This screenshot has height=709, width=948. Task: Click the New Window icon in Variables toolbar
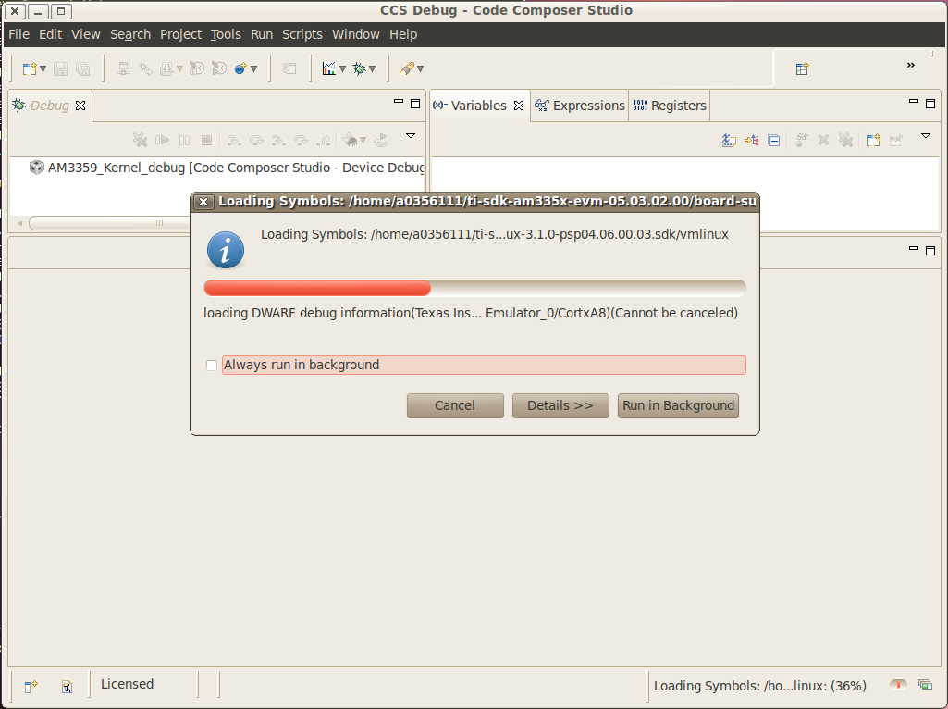872,140
